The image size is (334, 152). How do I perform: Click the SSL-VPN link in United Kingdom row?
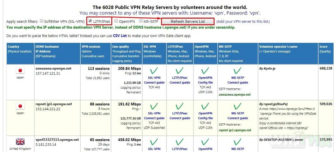pyautogui.click(x=154, y=149)
